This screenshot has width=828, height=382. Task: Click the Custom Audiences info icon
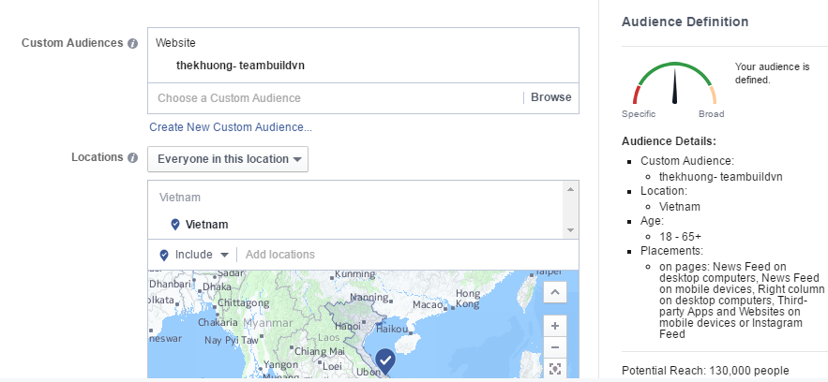(x=132, y=44)
